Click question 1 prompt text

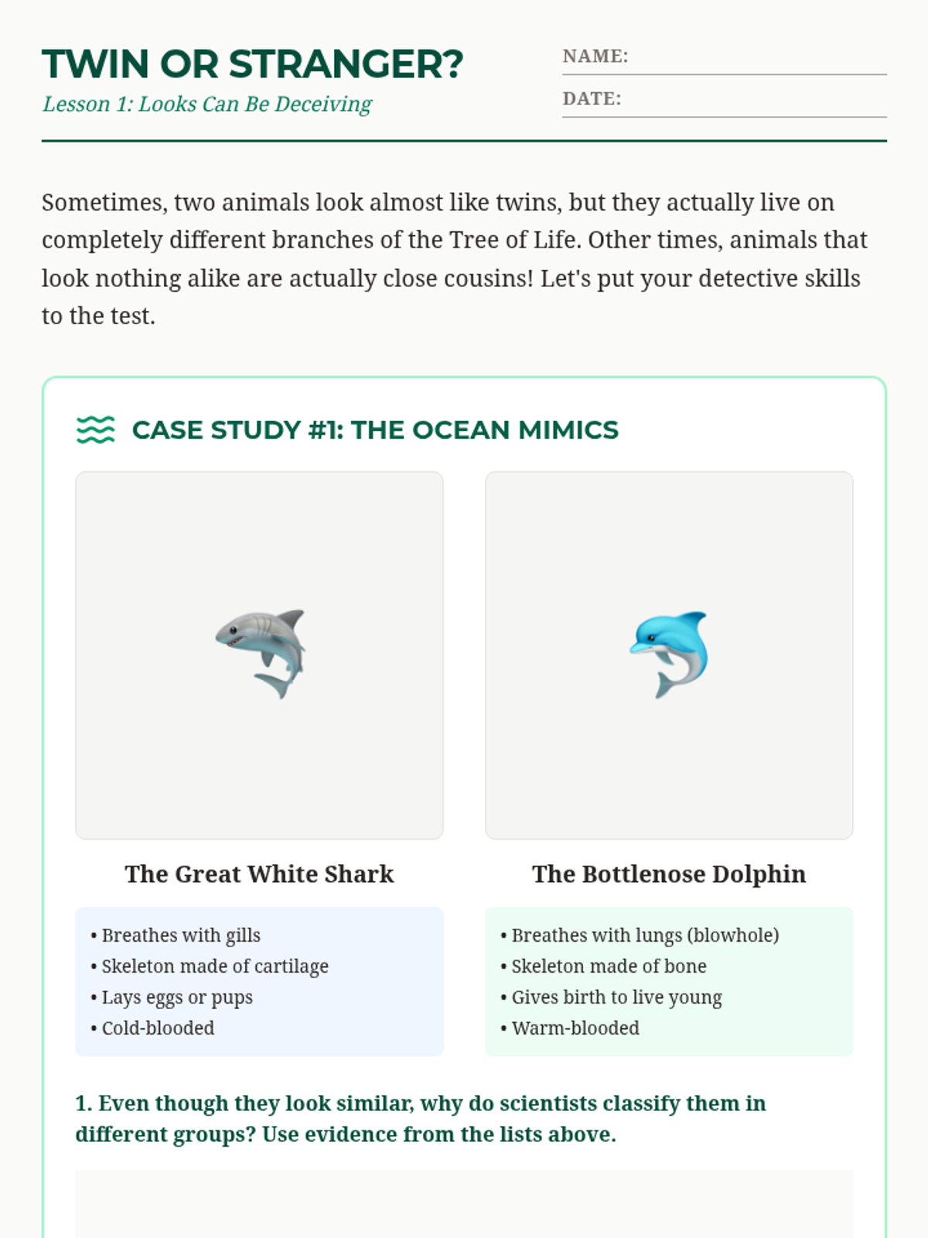click(x=421, y=1119)
